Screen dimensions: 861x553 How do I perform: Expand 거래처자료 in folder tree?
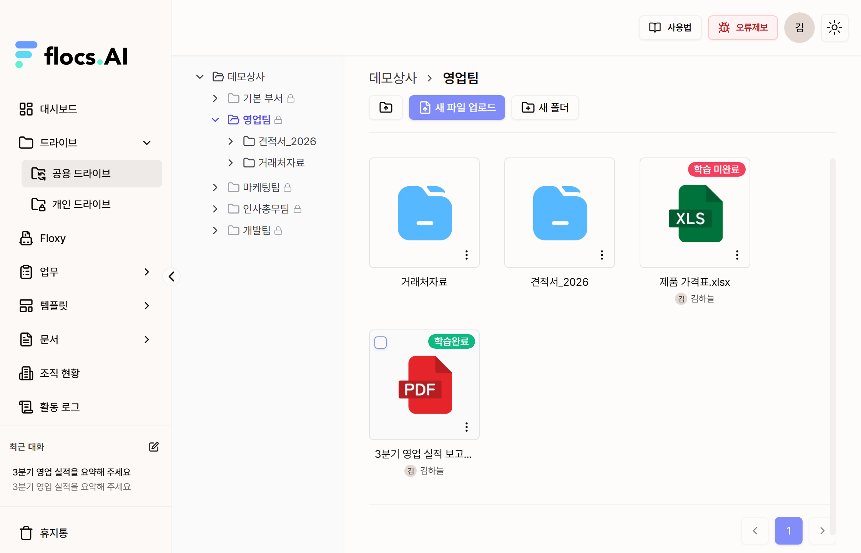(x=231, y=163)
